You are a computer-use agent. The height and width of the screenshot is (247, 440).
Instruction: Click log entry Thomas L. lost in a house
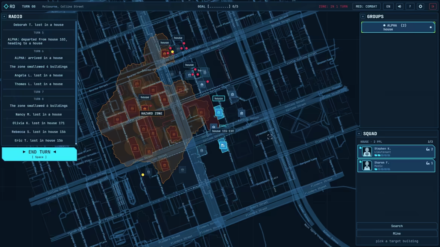point(38,84)
